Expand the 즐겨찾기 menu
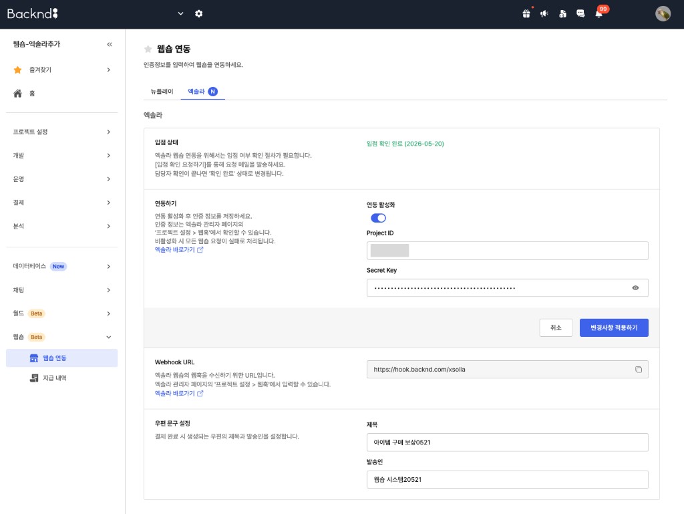The image size is (684, 514). 61,70
